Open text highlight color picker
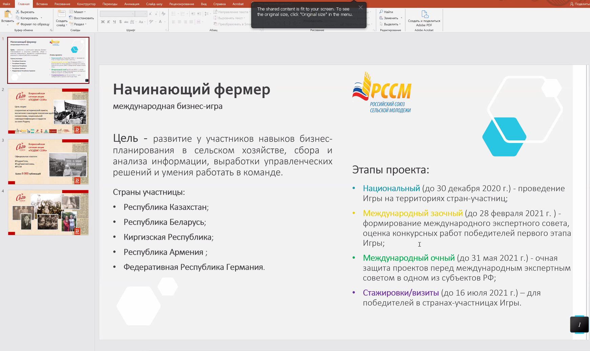 pyautogui.click(x=151, y=22)
